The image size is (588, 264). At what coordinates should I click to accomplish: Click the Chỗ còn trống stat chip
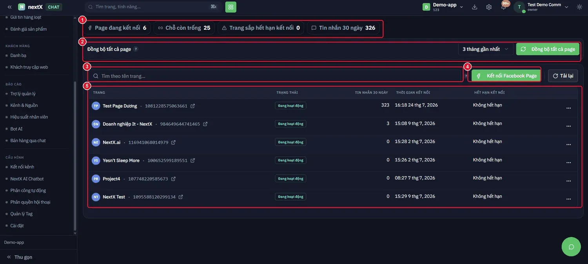pos(184,28)
